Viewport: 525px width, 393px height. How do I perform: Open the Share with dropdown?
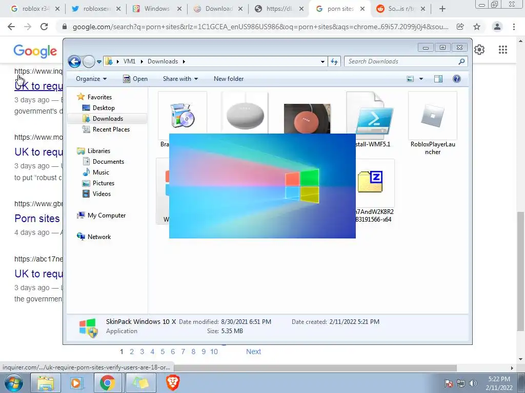180,79
